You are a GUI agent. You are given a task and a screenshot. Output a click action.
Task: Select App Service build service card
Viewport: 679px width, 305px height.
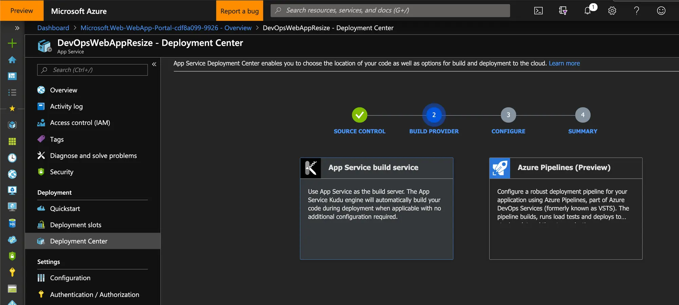[377, 208]
